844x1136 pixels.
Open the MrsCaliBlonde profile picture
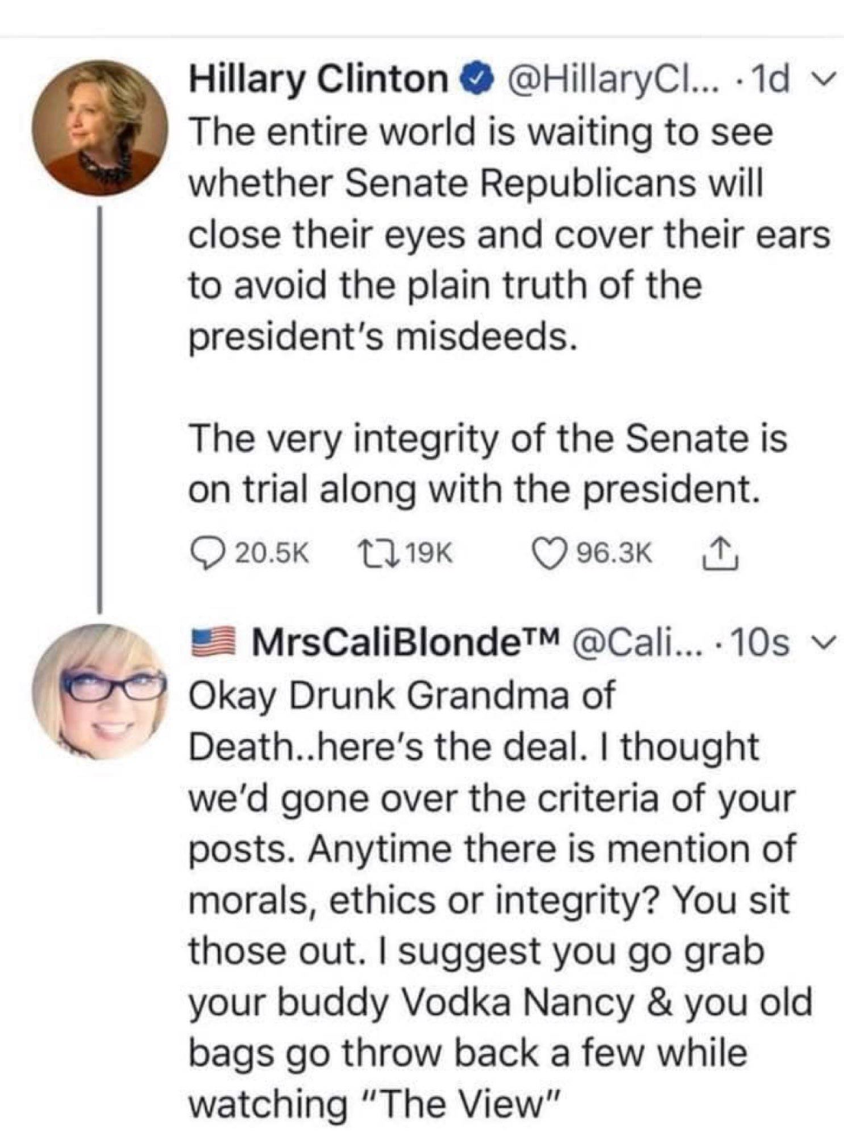tap(99, 691)
